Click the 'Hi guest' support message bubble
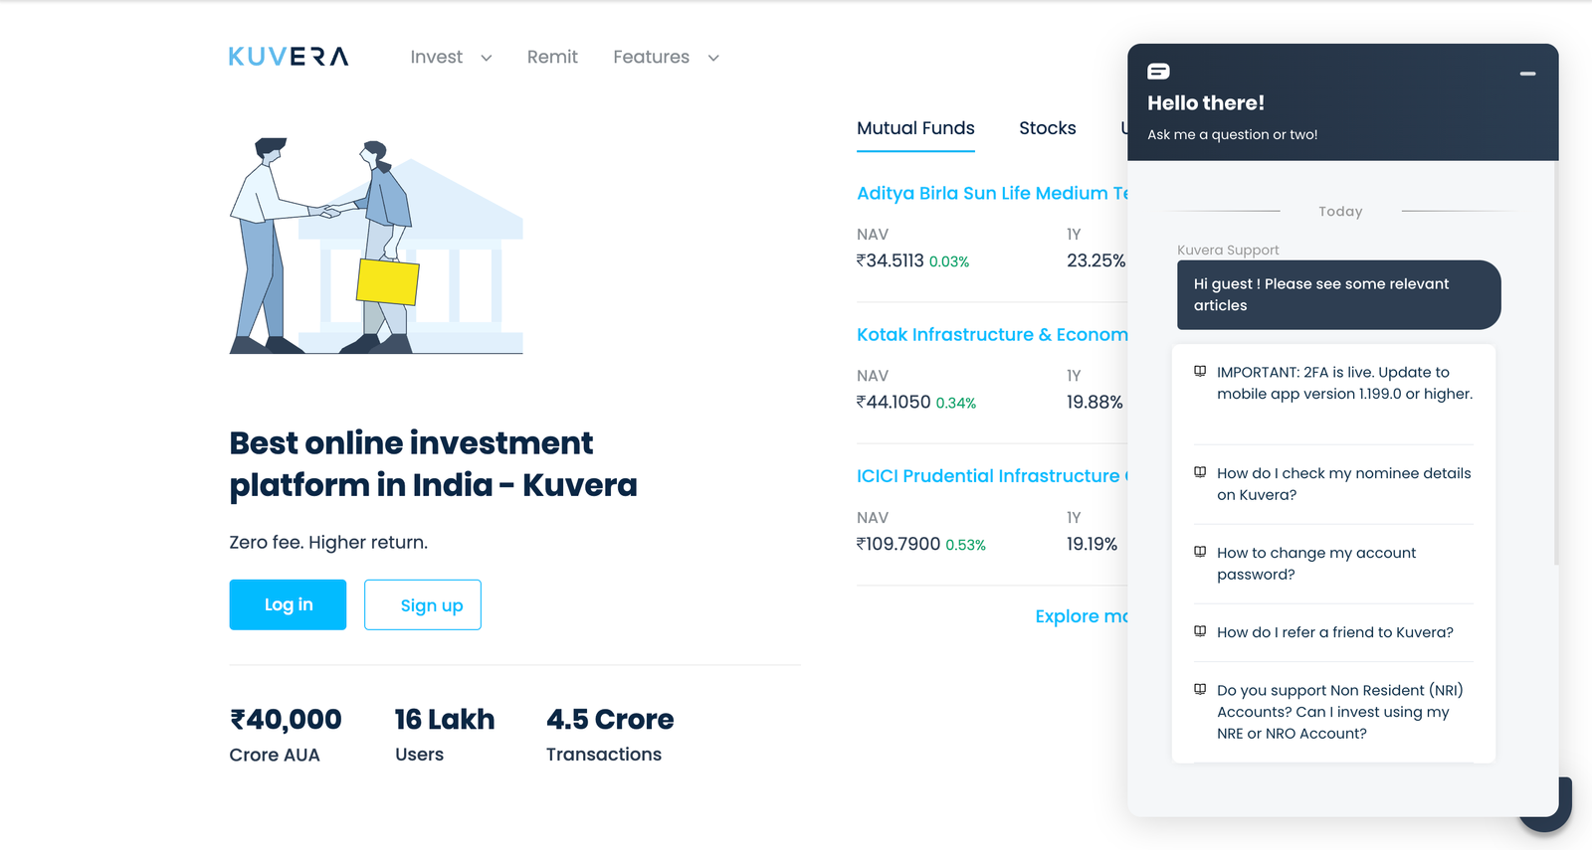This screenshot has height=850, width=1592. point(1338,295)
